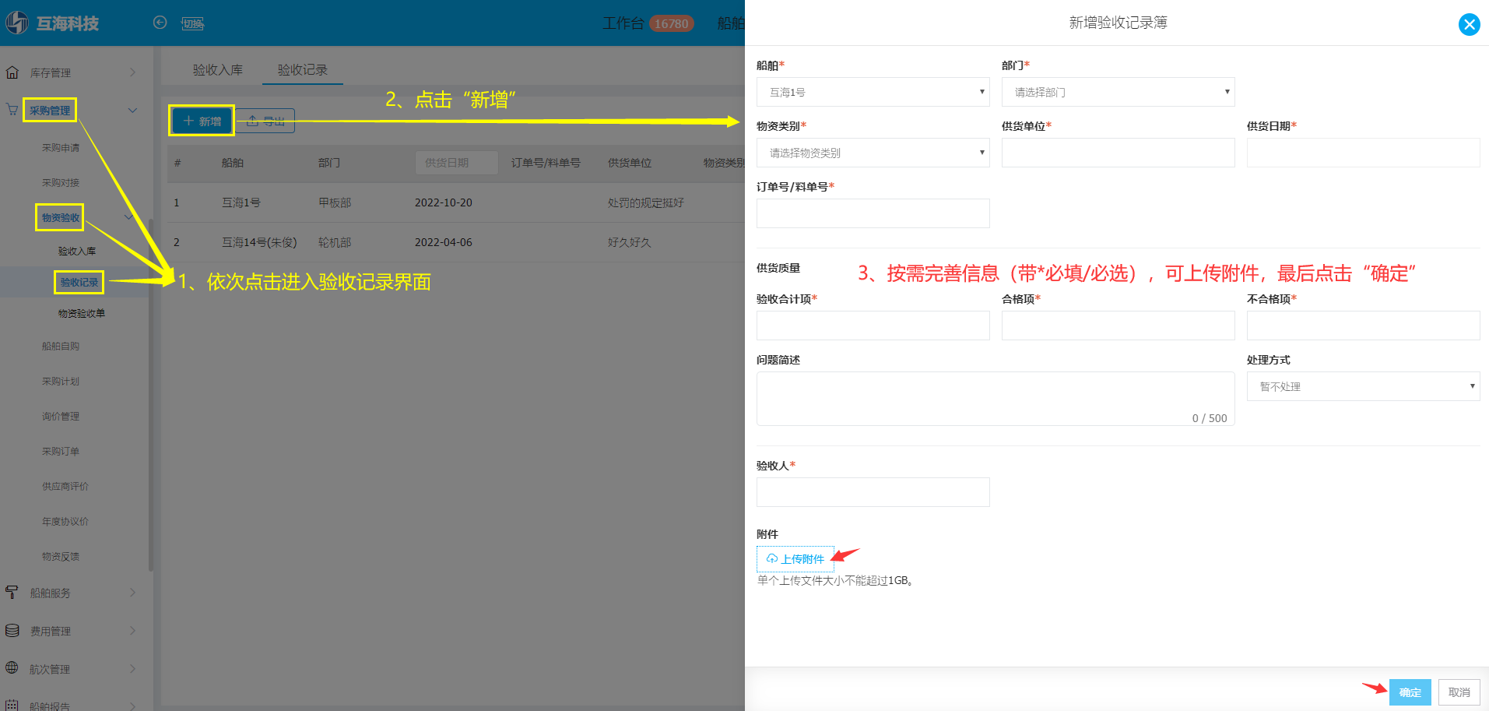
Task: Open 工作台 in the top bar
Action: pos(623,23)
